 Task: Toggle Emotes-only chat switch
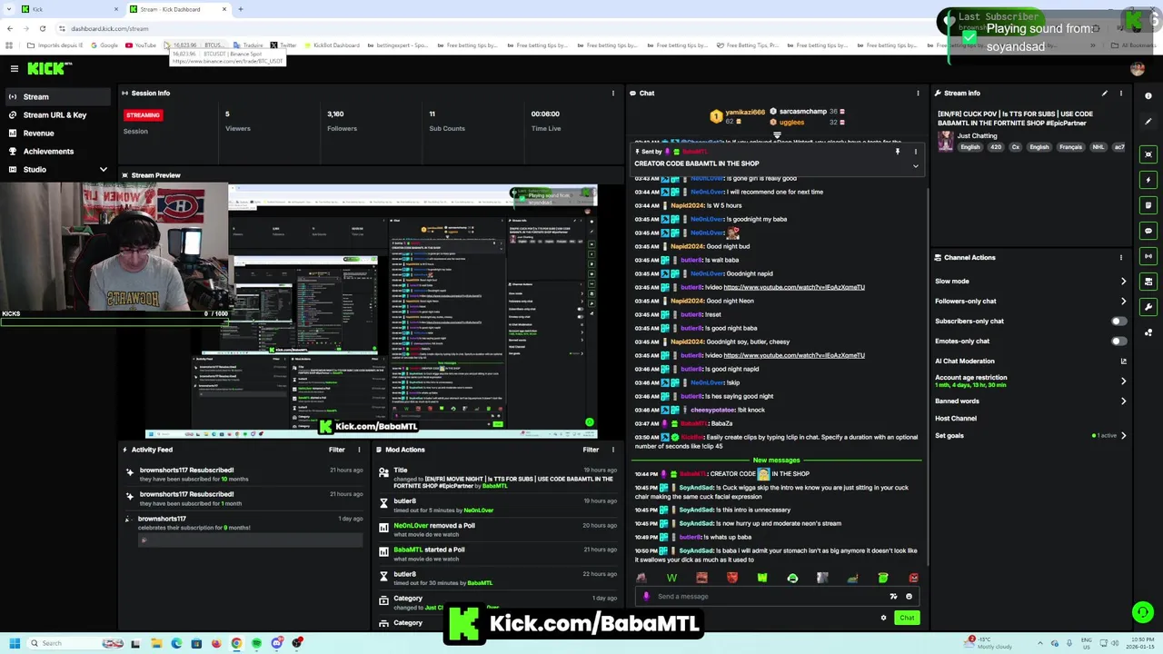click(x=1118, y=341)
